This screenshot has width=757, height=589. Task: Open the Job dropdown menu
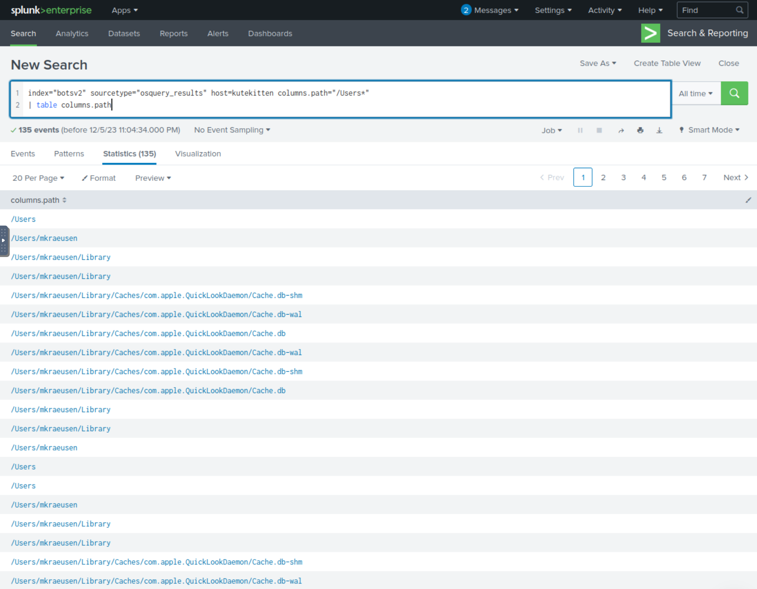(x=552, y=130)
